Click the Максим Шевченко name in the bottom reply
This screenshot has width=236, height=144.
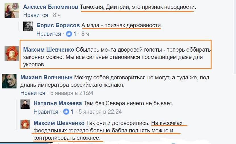pyautogui.click(x=59, y=123)
